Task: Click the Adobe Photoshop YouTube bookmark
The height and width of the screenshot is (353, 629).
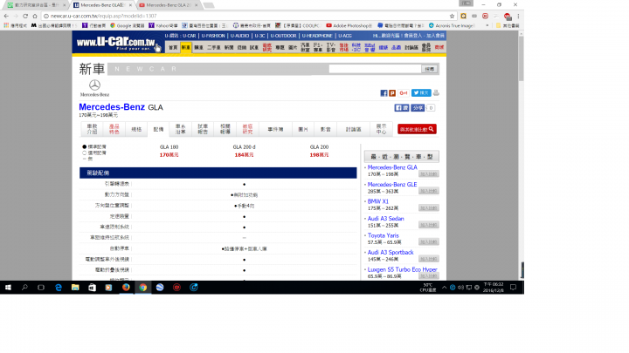Action: pyautogui.click(x=349, y=25)
